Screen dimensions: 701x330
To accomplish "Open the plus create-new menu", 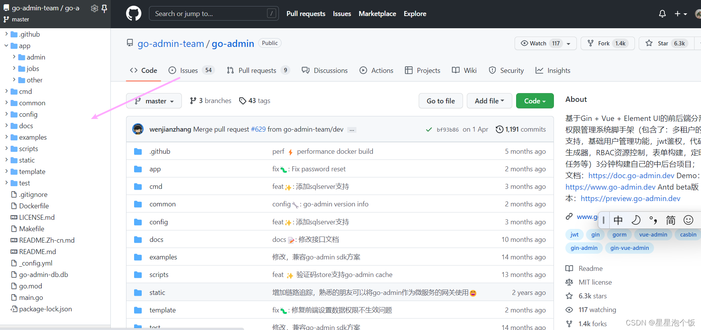I will [681, 14].
